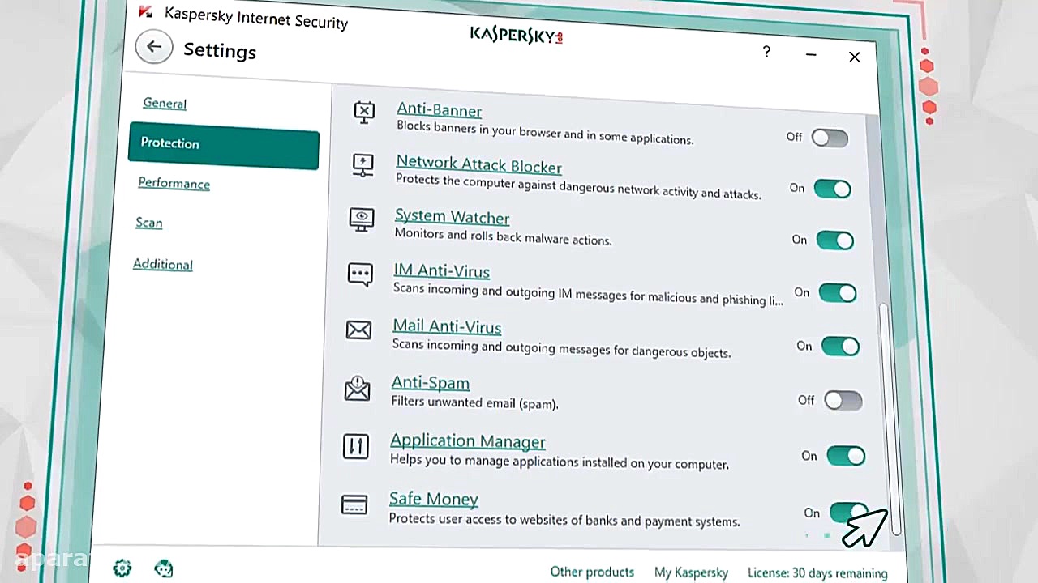The image size is (1038, 583).
Task: Open the Application Manager link
Action: coord(467,440)
